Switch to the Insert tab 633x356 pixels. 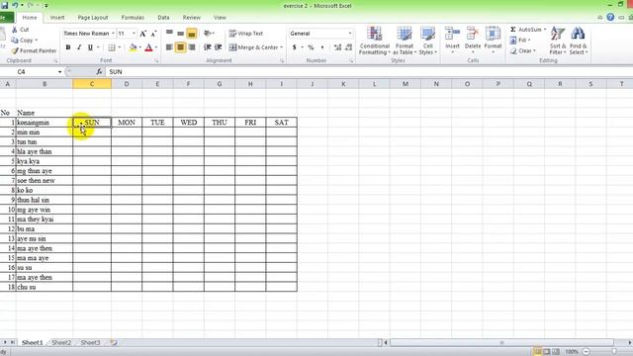point(57,18)
